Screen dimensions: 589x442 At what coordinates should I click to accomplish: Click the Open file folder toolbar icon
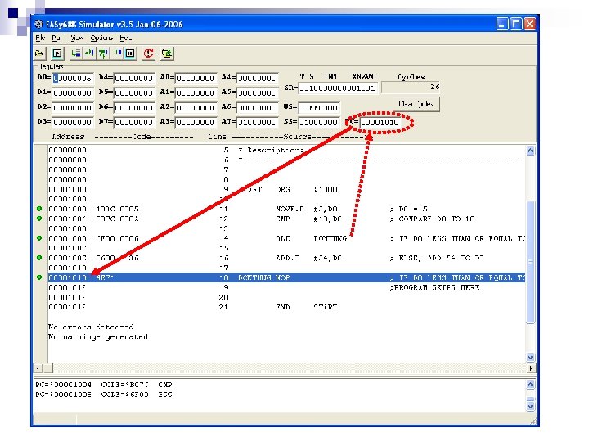click(39, 53)
